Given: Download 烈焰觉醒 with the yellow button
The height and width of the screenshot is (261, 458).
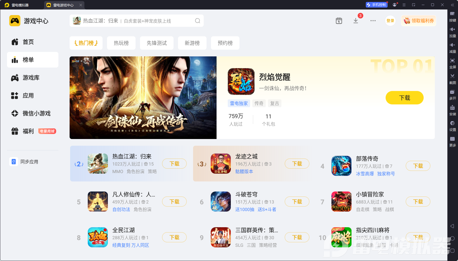Looking at the screenshot, I should (x=405, y=98).
